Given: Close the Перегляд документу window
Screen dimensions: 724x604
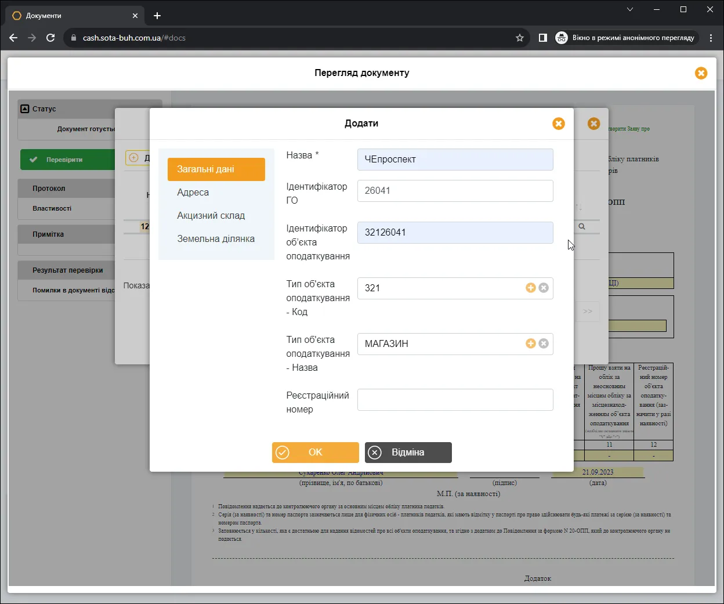Looking at the screenshot, I should point(701,73).
